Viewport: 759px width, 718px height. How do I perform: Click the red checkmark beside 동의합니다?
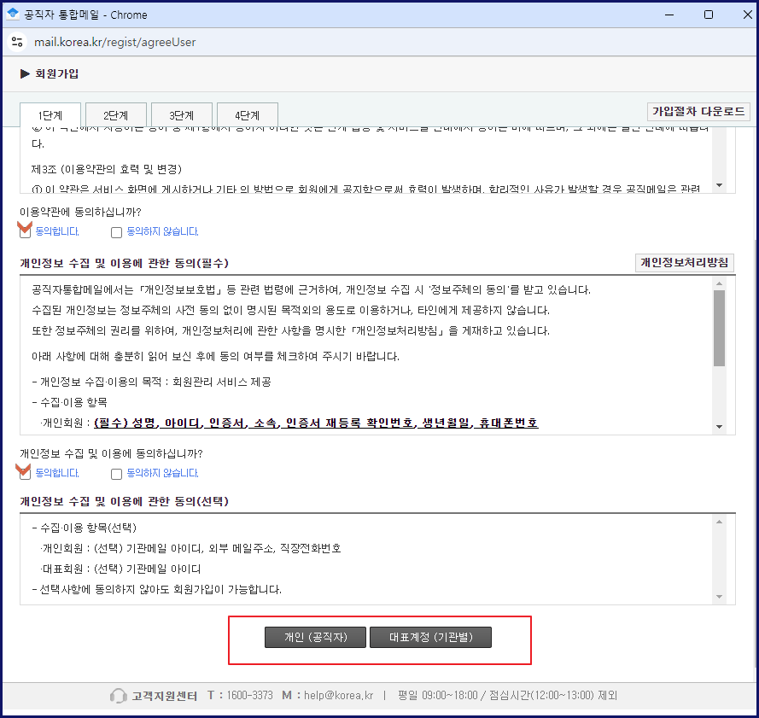click(x=23, y=230)
